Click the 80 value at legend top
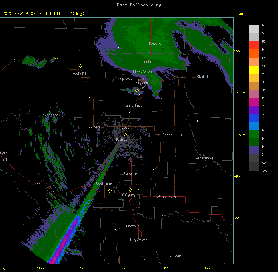278x272 pixels. (263, 26)
